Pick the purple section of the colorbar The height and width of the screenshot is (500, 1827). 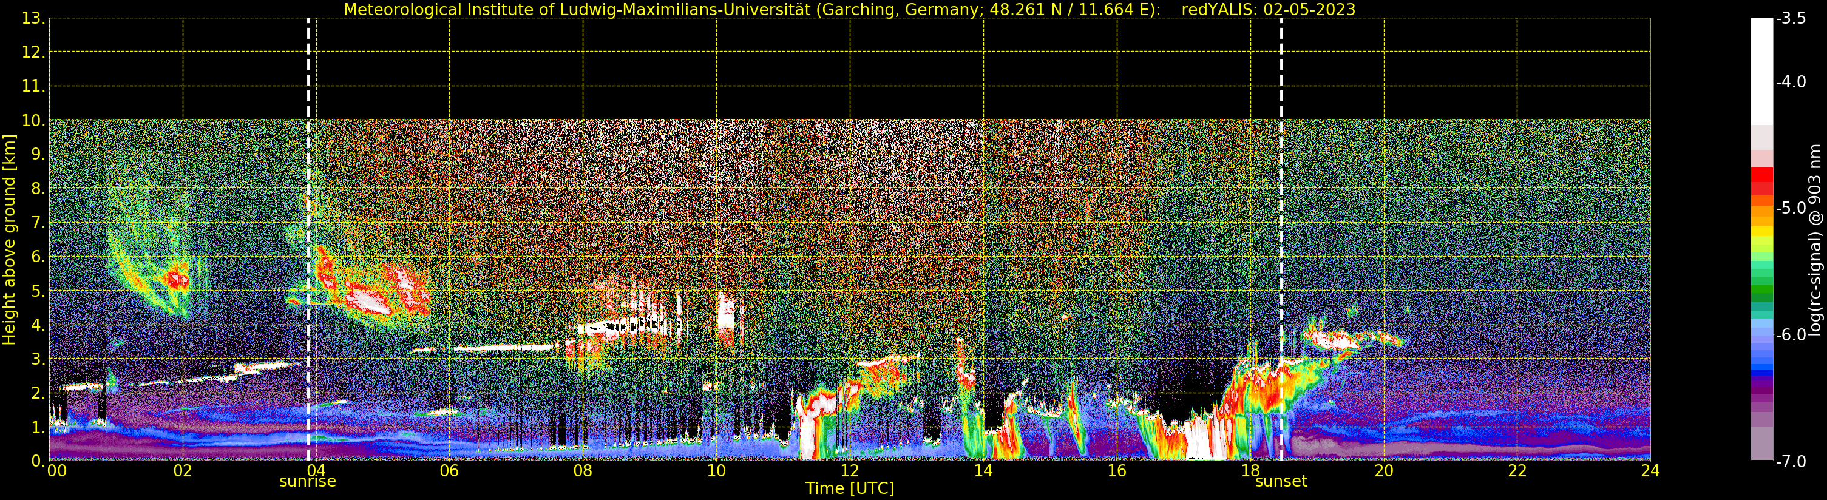coord(1761,388)
